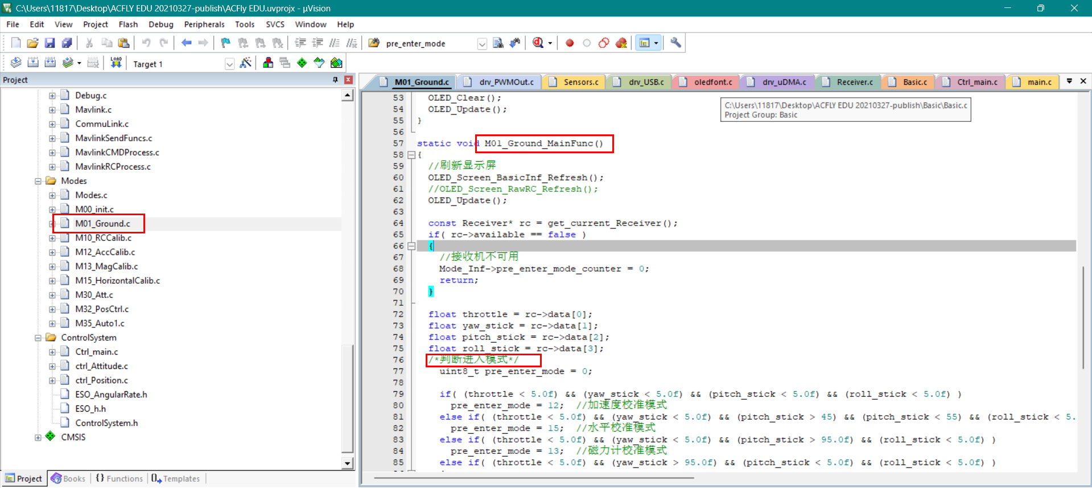Collapse the code block at line 58
Image resolution: width=1092 pixels, height=488 pixels.
pos(411,155)
